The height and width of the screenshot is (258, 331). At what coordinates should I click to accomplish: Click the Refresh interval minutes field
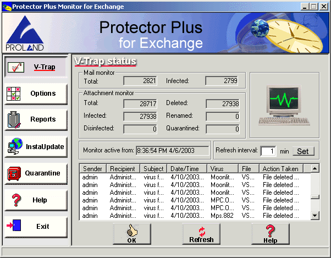pos(268,151)
